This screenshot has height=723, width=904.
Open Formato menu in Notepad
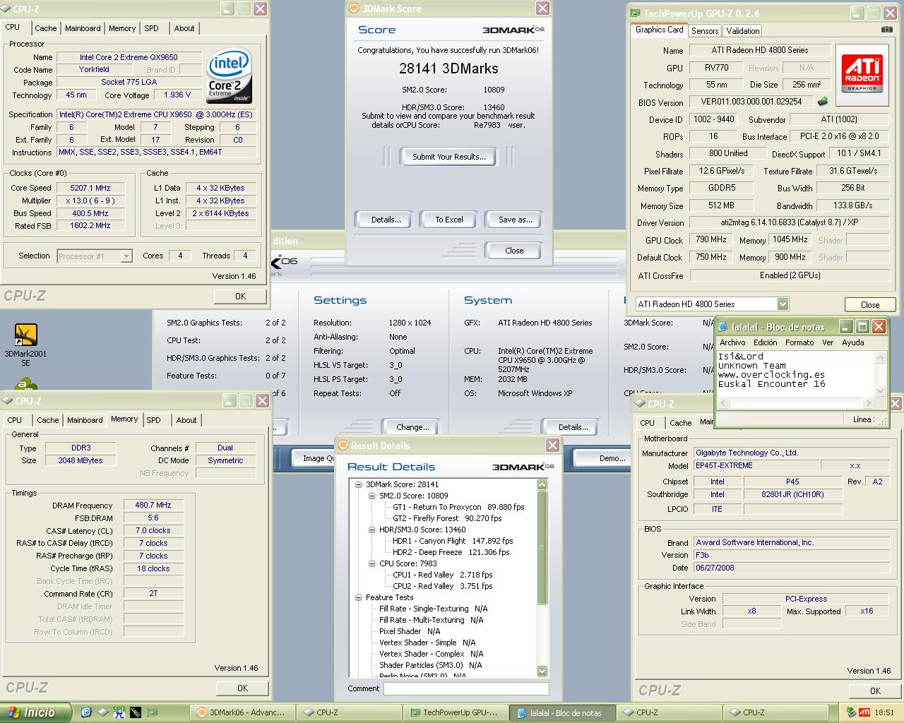click(x=799, y=342)
